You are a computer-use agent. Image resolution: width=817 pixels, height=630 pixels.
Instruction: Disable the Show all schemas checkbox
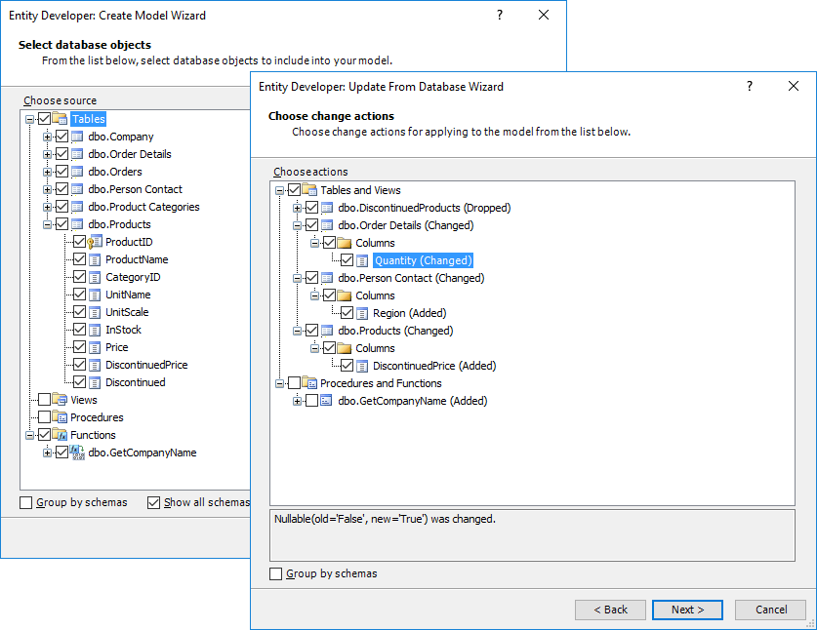pyautogui.click(x=153, y=502)
